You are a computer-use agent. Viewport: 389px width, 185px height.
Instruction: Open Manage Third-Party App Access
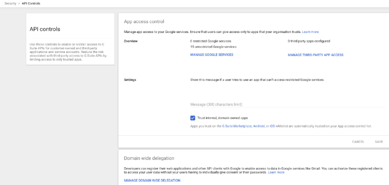(x=315, y=55)
